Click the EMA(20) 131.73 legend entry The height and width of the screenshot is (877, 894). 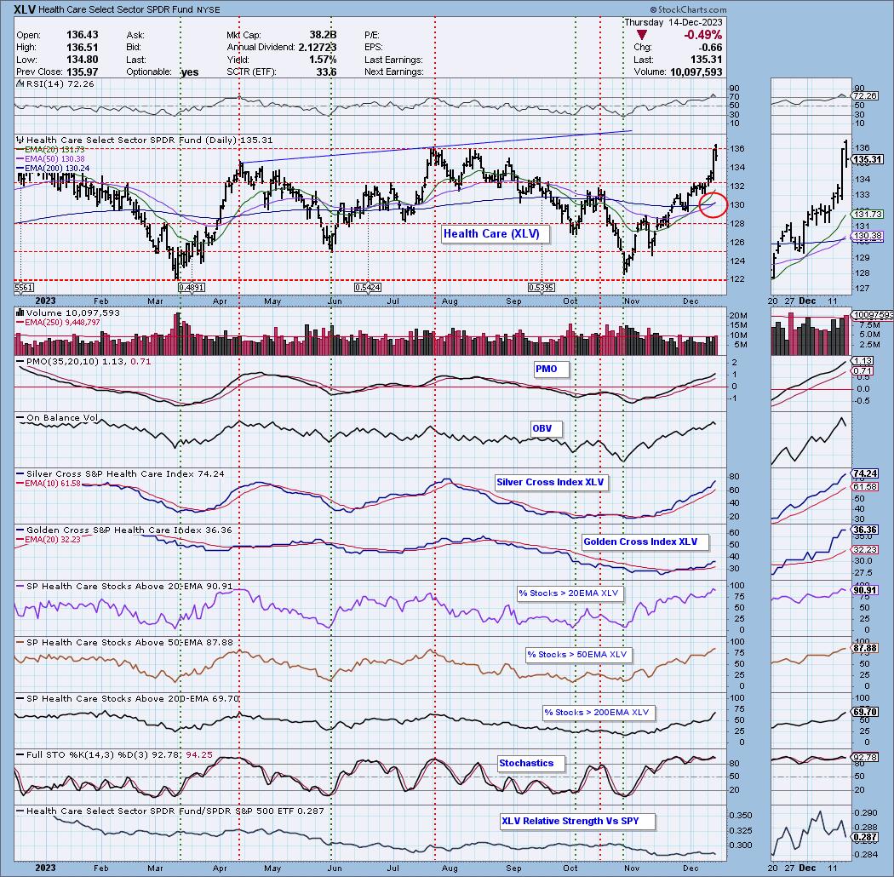coord(51,149)
